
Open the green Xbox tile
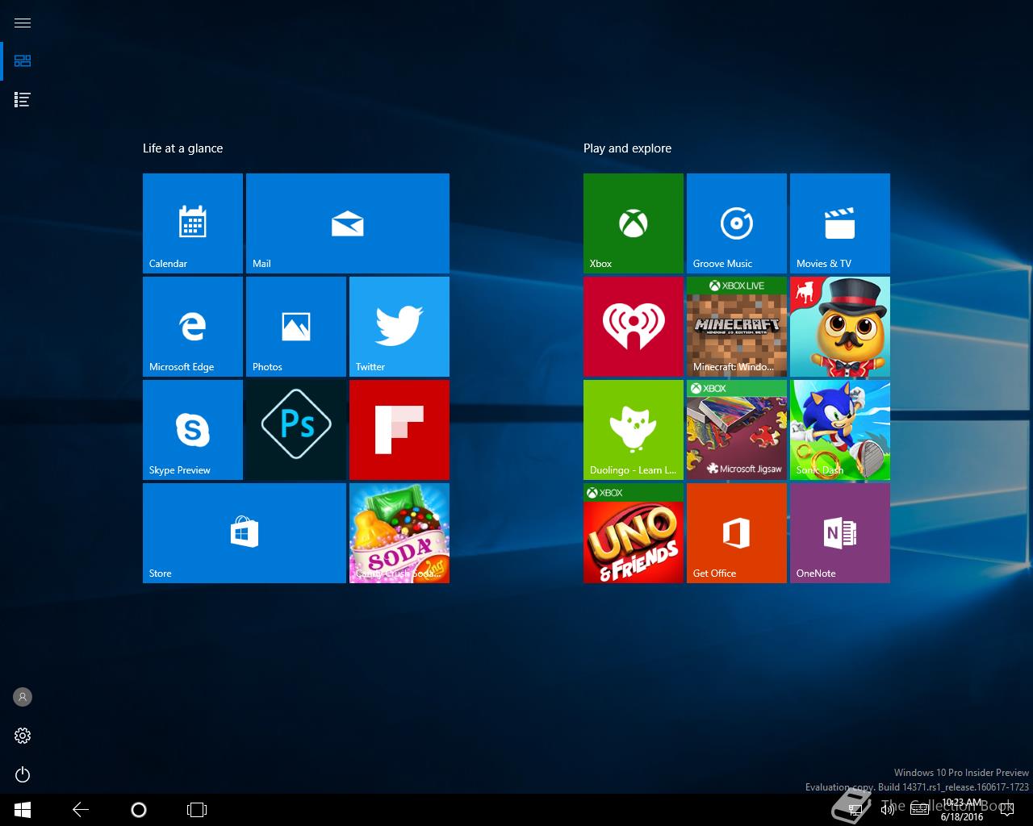tap(634, 223)
